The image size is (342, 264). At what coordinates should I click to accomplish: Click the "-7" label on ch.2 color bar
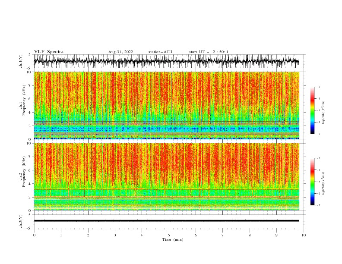click(319, 205)
